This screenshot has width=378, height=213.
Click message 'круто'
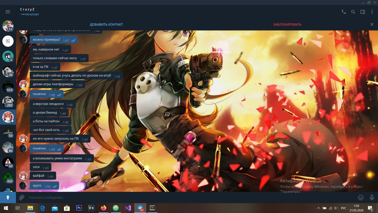tap(44, 186)
